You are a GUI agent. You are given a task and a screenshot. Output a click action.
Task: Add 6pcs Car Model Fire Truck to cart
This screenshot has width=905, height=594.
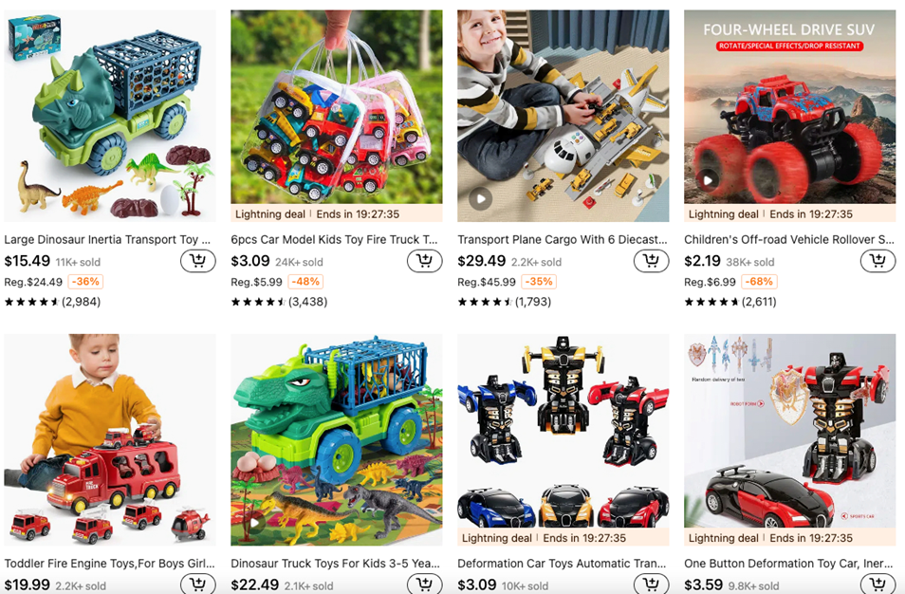pyautogui.click(x=425, y=261)
